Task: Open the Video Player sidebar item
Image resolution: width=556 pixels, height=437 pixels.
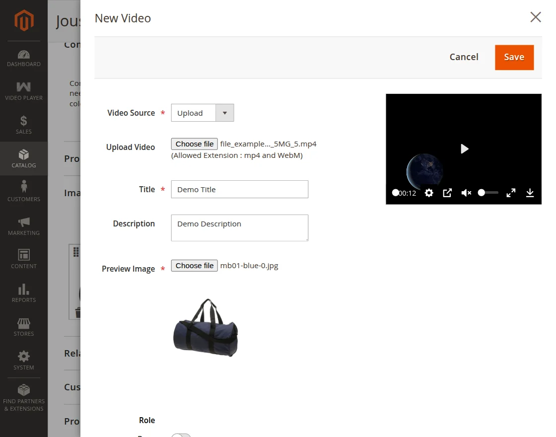Action: (24, 91)
